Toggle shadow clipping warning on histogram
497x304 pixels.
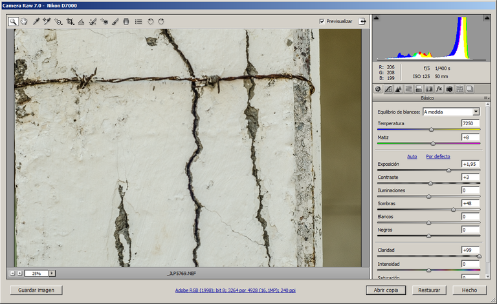point(376,18)
